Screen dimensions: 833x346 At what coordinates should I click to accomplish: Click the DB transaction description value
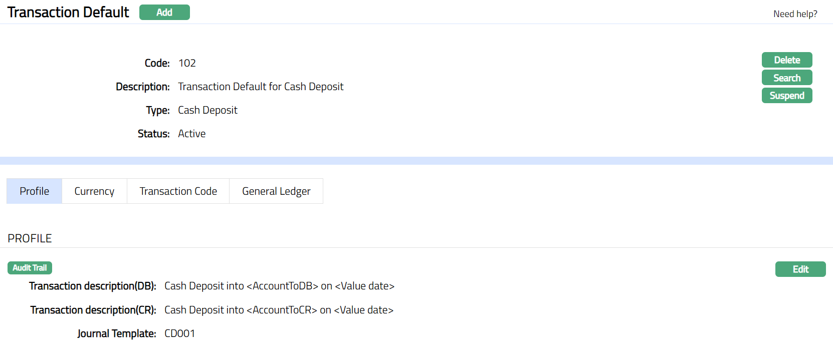[279, 286]
